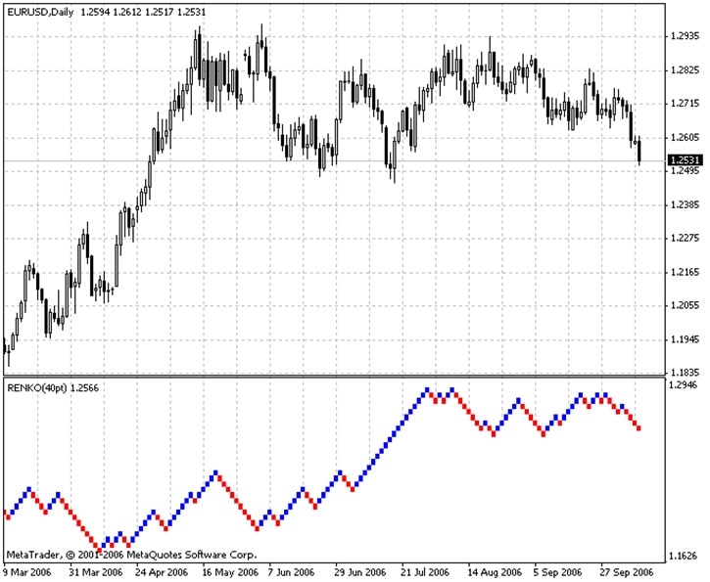Click the 1.2946 Renko scale maximum value
Viewport: 710px width, 582px height.
point(685,385)
